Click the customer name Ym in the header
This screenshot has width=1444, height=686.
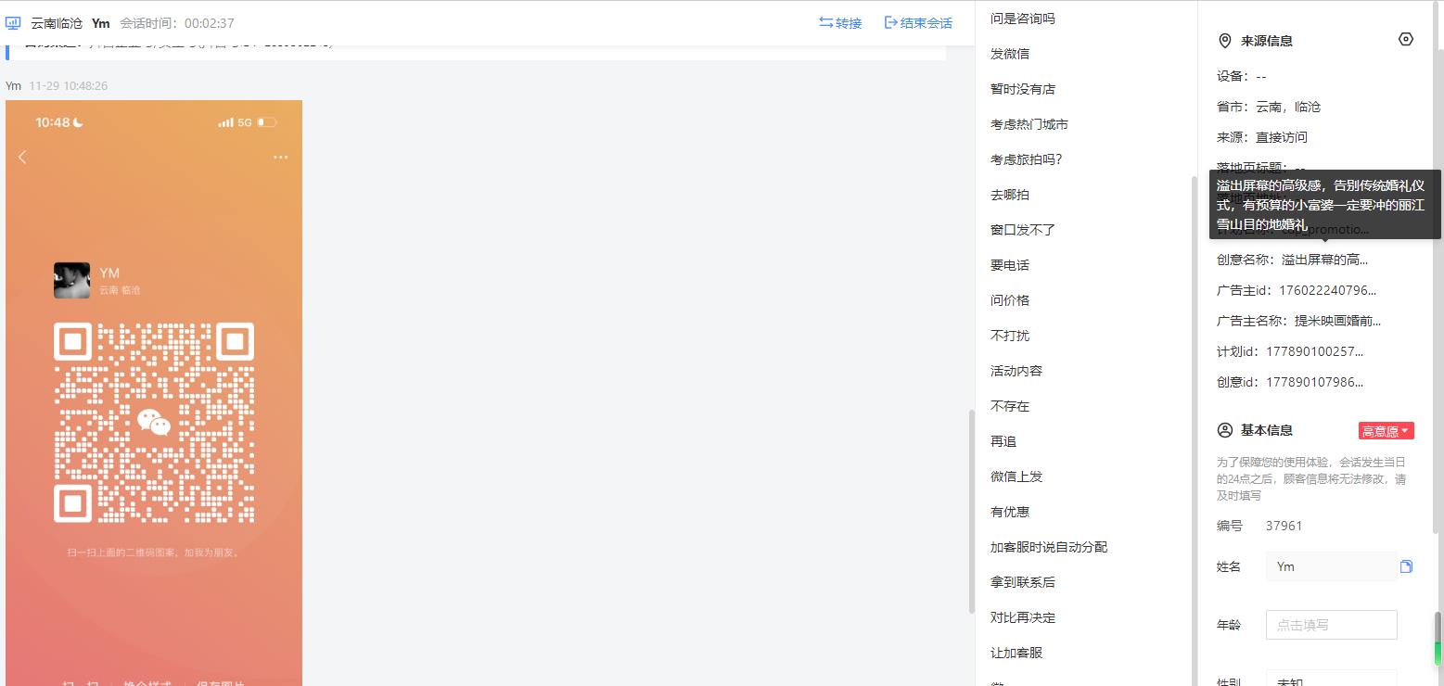101,23
